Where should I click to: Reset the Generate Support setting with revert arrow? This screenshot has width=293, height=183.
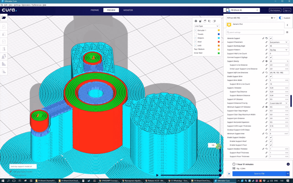click(x=266, y=39)
